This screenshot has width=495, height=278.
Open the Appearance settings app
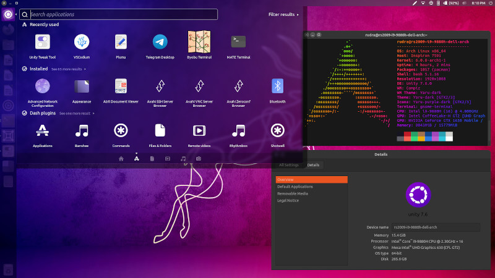coord(82,91)
